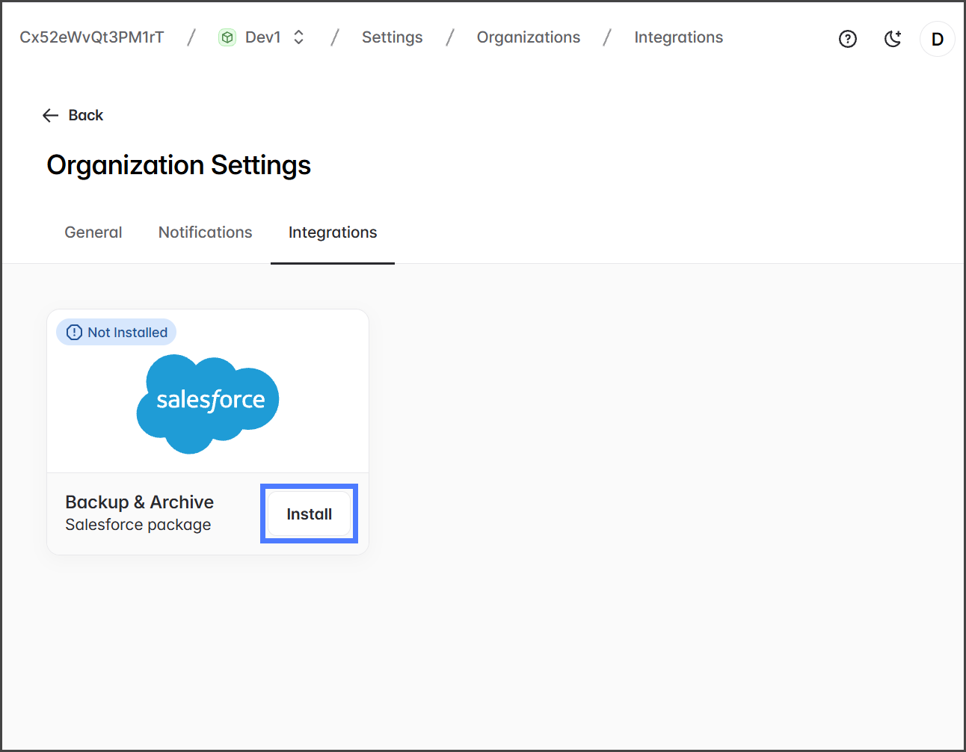The image size is (966, 752).
Task: Click the Integrations breadcrumb at top
Action: pyautogui.click(x=678, y=37)
